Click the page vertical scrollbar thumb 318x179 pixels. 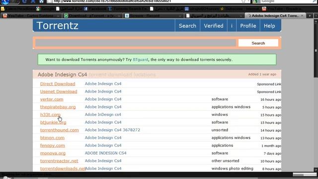(x=316, y=50)
